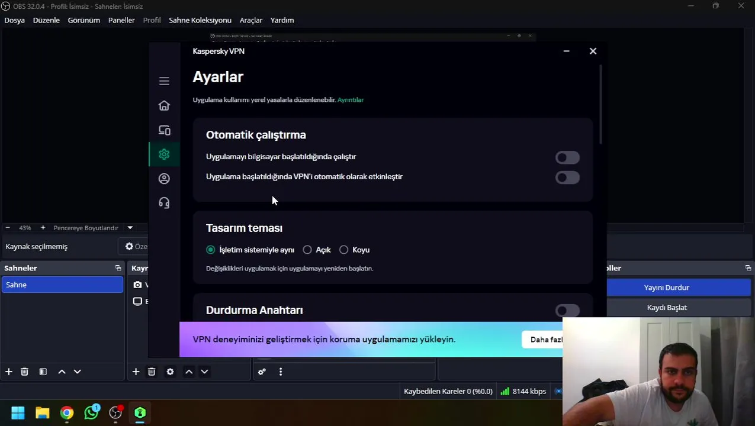
Task: Close the Kaspersky VPN window
Action: pyautogui.click(x=593, y=51)
